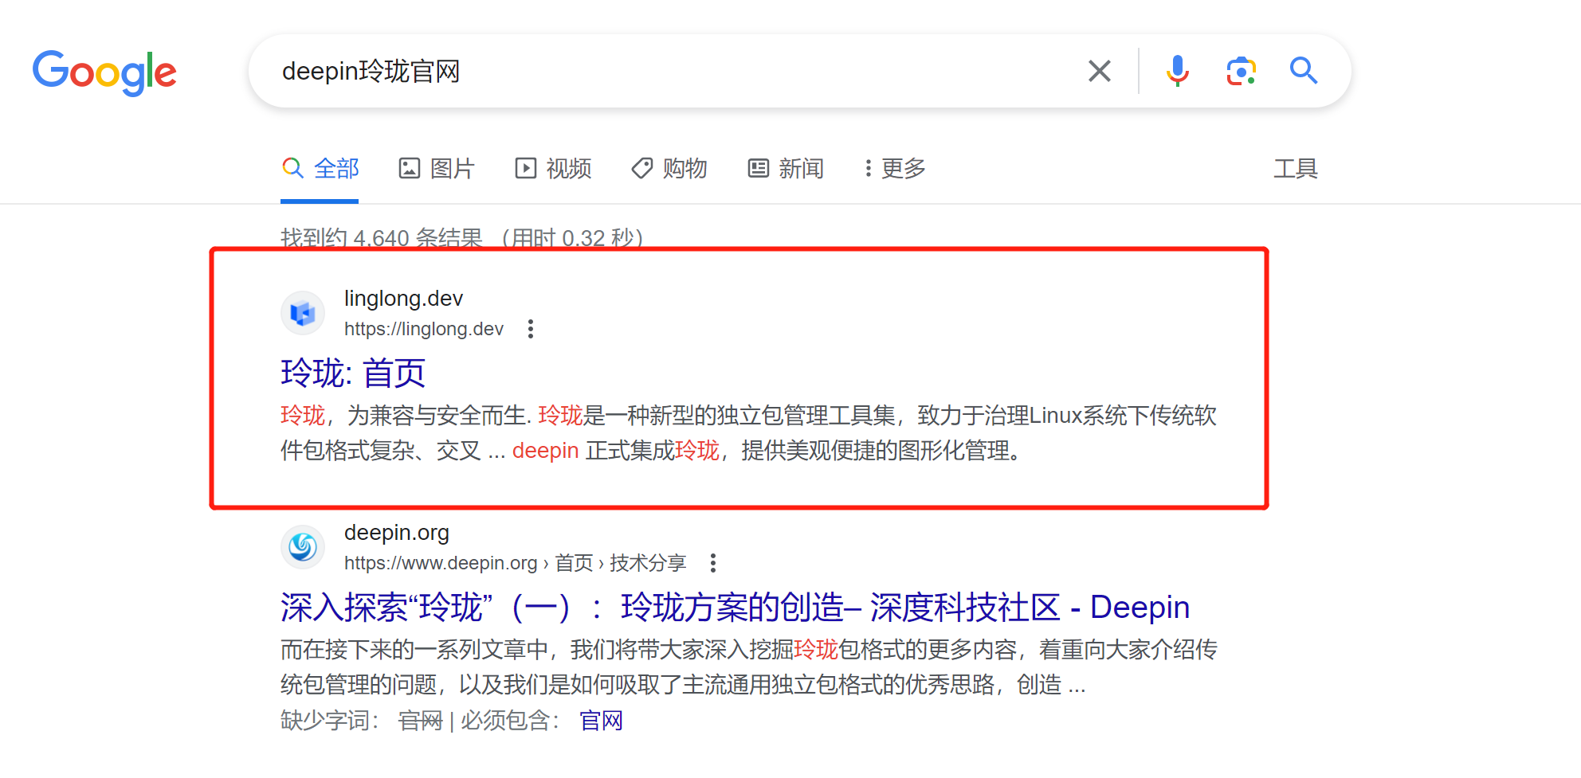
Task: Select the 全部 results tab
Action: pyautogui.click(x=320, y=168)
